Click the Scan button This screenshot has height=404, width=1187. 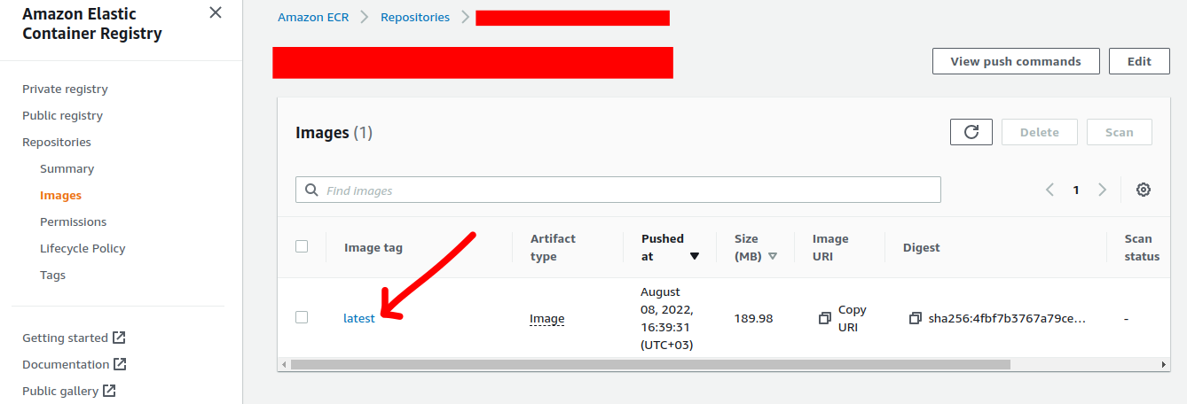[1120, 132]
